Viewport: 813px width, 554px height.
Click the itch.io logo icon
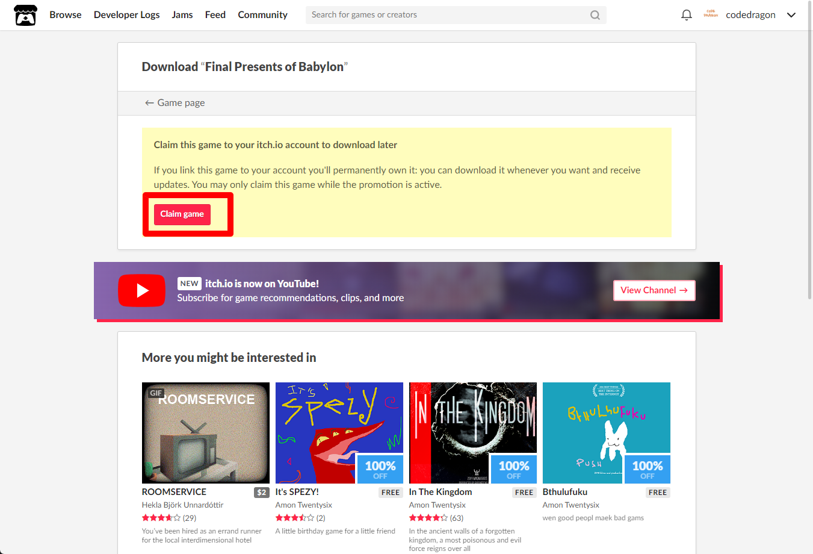[x=25, y=15]
